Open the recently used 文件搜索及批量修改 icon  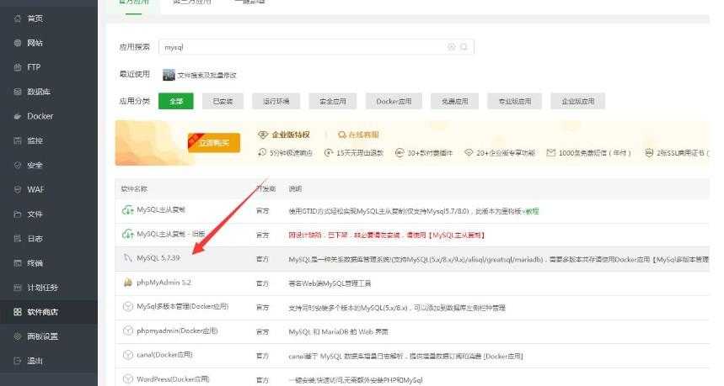pos(169,75)
